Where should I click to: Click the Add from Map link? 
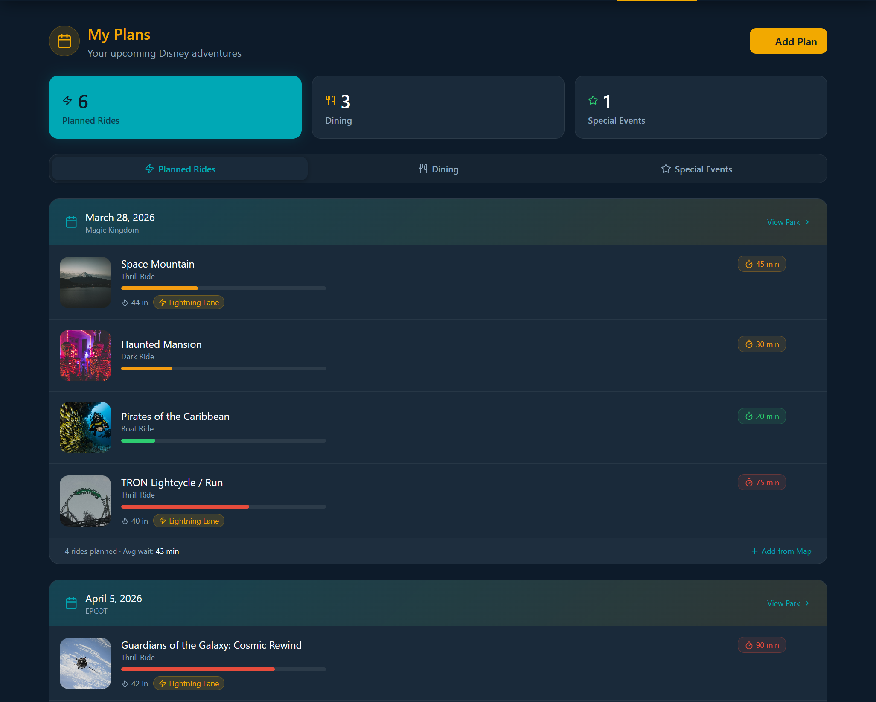(781, 551)
